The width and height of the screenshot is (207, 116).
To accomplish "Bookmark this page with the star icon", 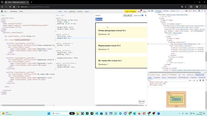I will click(186, 7).
